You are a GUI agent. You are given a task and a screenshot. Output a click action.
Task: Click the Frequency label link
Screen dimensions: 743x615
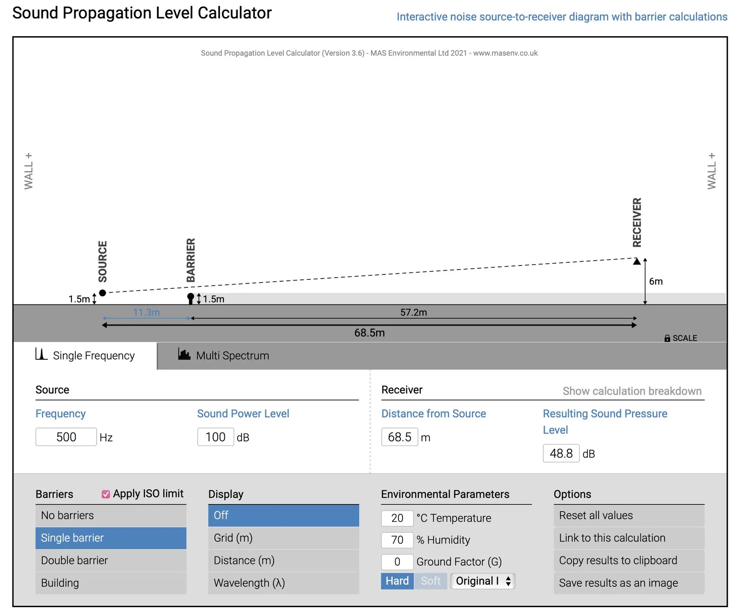61,414
